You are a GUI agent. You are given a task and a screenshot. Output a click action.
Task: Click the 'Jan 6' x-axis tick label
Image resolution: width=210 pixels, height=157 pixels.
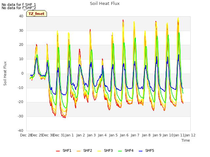tap(124, 135)
